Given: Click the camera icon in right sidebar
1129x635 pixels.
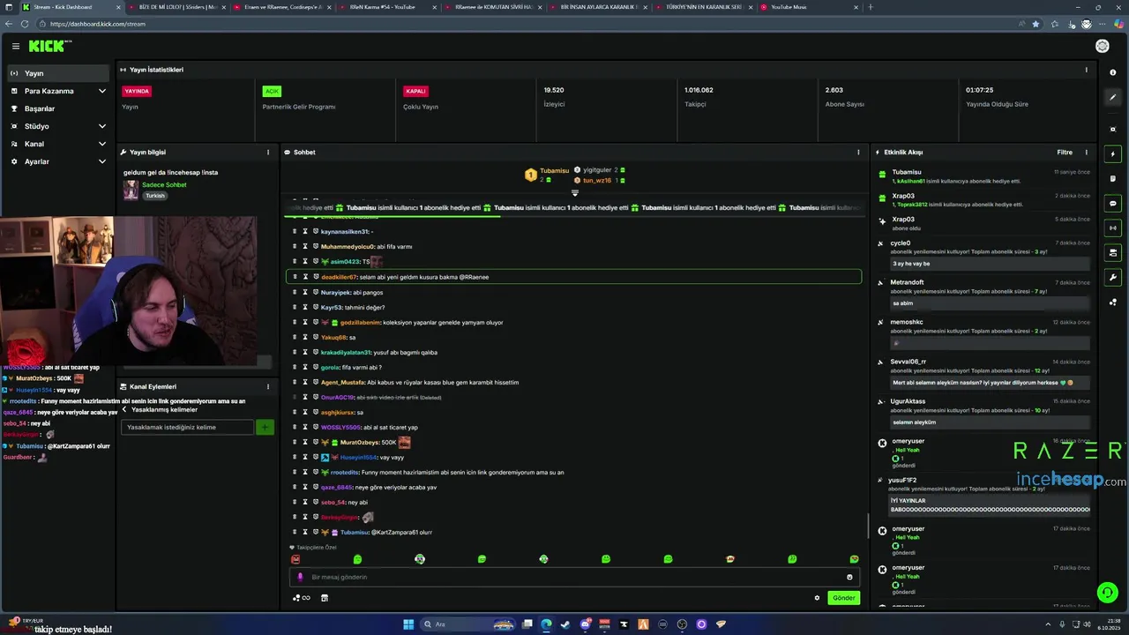Looking at the screenshot, I should 1113,129.
